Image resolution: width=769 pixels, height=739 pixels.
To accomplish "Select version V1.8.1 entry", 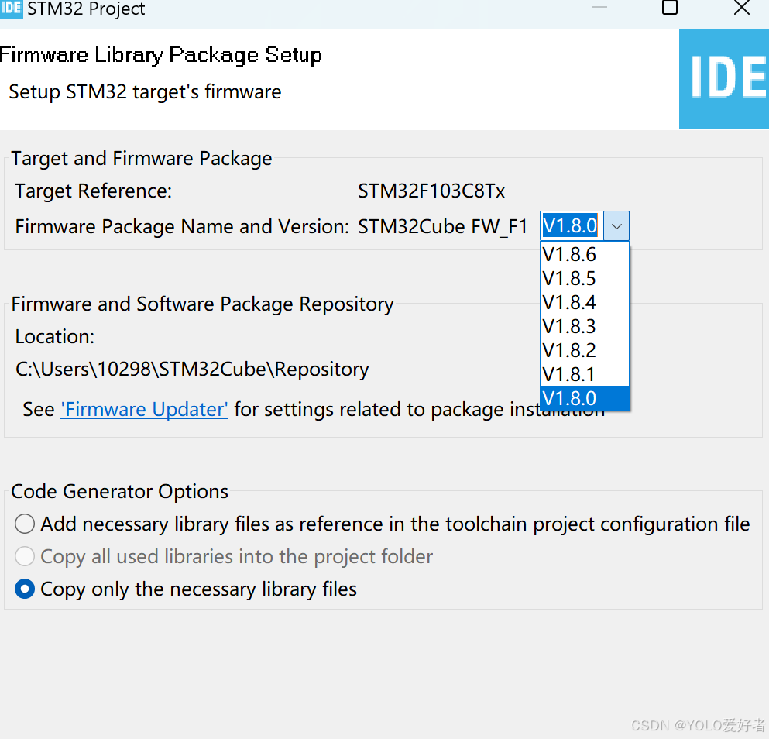I will (x=584, y=374).
